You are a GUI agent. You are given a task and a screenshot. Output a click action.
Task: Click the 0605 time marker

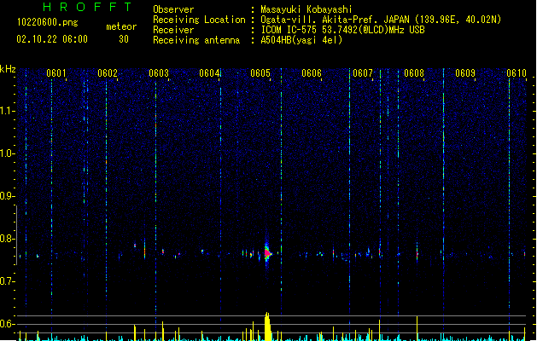260,73
